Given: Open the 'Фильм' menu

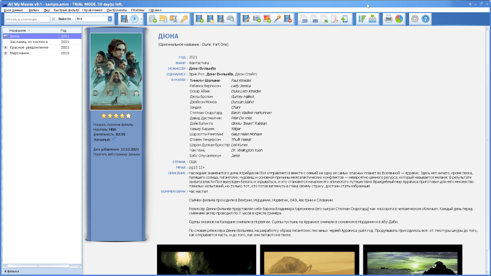Looking at the screenshot, I should click(x=34, y=10).
